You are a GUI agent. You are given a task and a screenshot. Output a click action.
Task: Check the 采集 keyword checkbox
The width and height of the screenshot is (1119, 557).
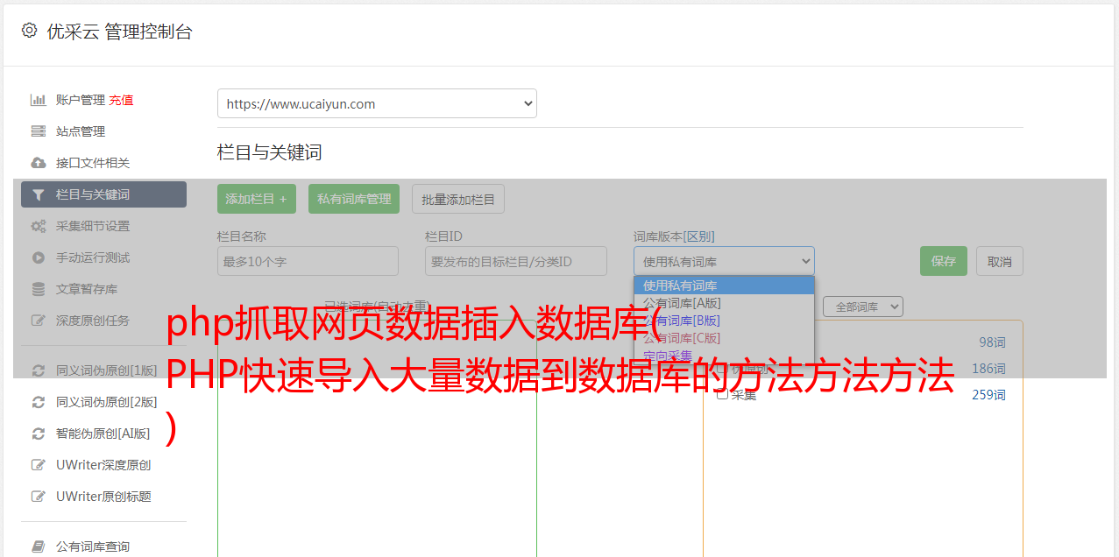(722, 394)
